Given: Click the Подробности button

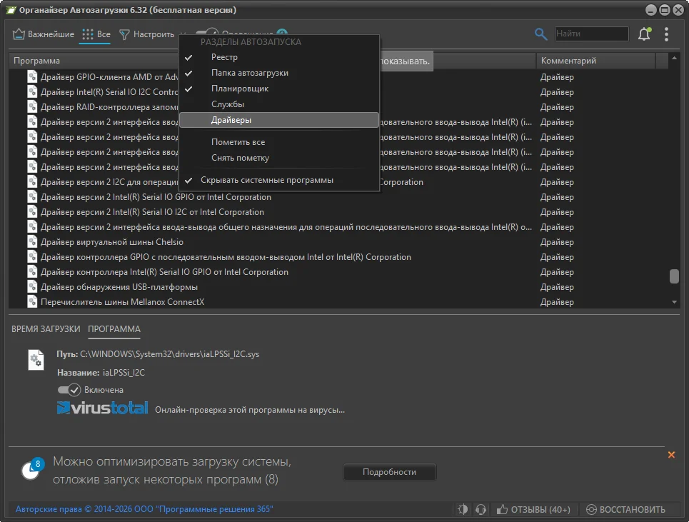Looking at the screenshot, I should [x=389, y=472].
